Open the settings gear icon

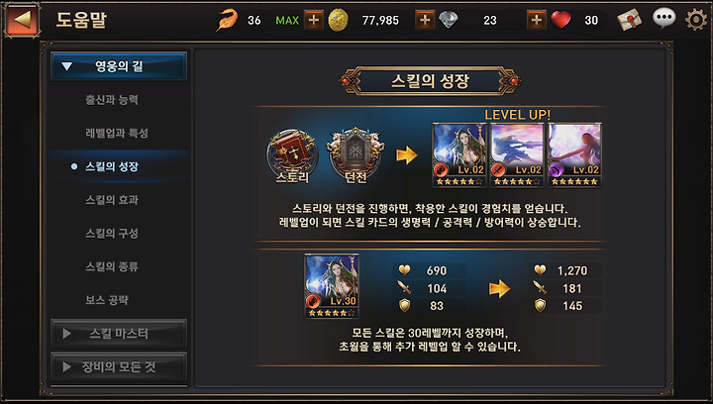point(696,20)
